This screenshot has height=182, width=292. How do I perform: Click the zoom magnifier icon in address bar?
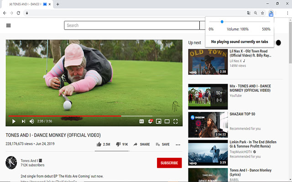255,13
